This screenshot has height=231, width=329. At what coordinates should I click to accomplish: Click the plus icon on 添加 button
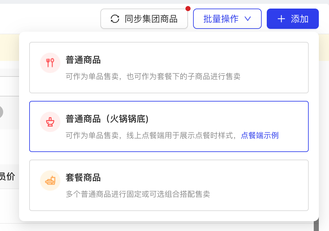281,19
